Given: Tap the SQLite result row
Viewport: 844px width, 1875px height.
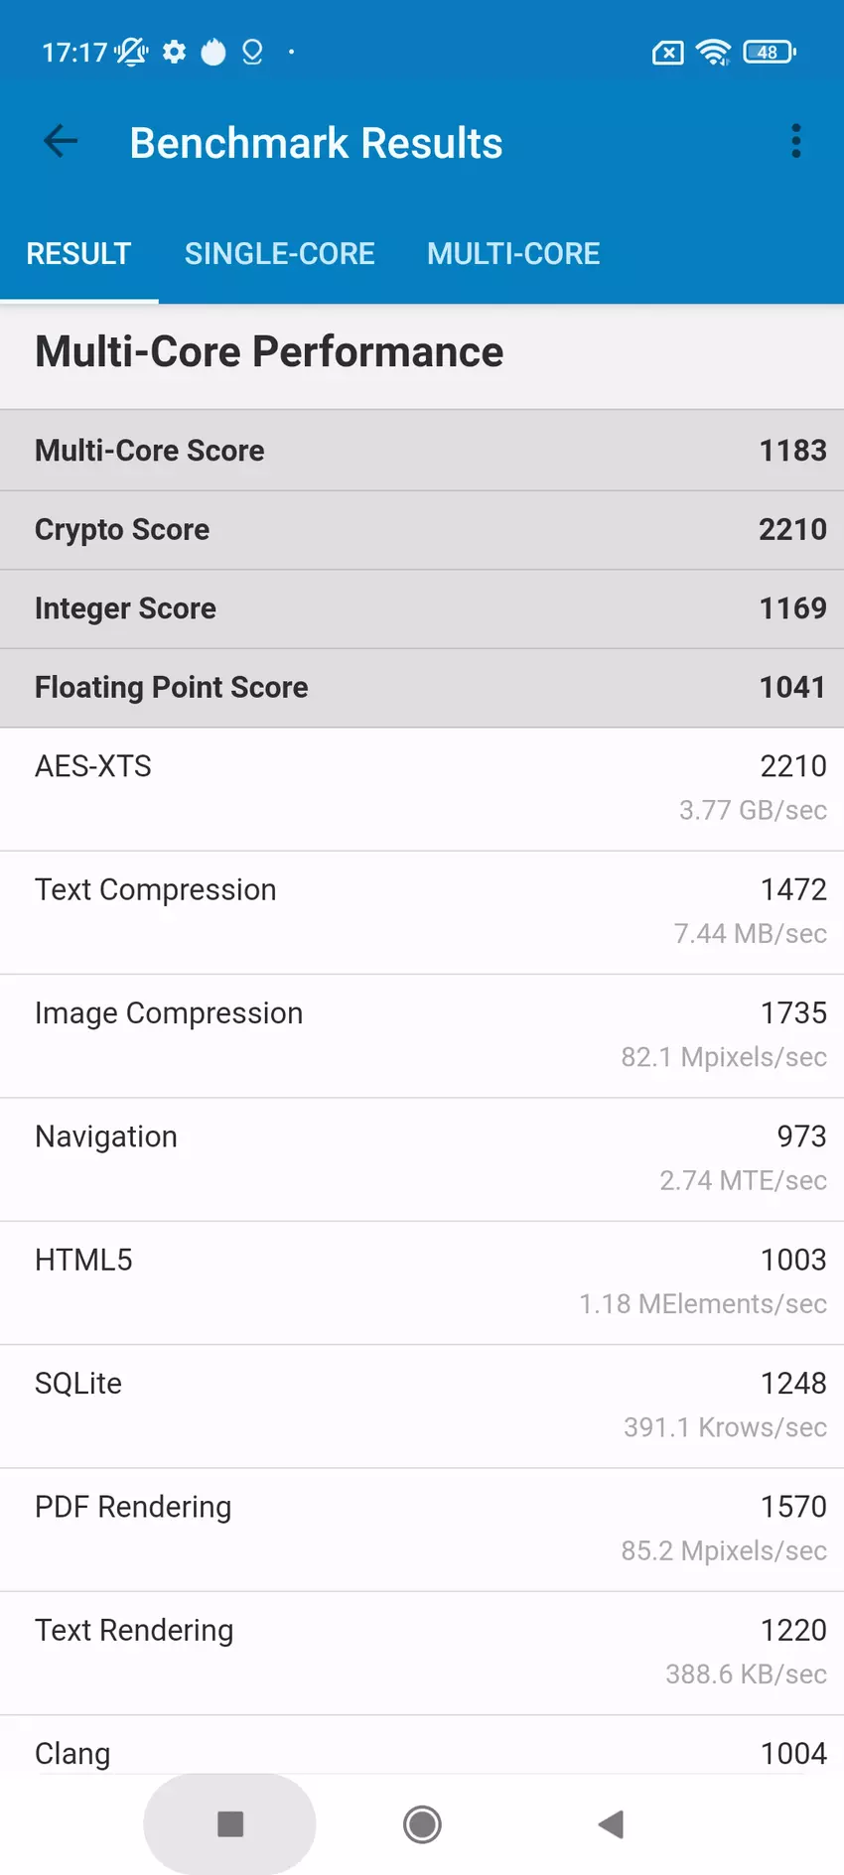Looking at the screenshot, I should pyautogui.click(x=422, y=1406).
